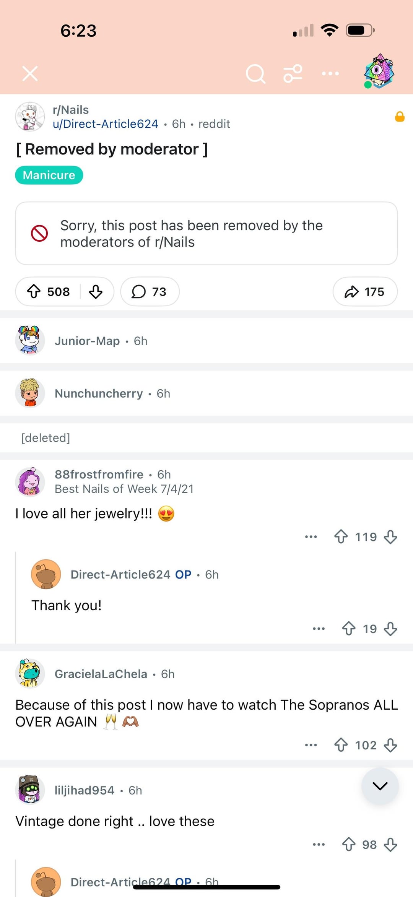Open the r/Nails community avatar
Image resolution: width=413 pixels, height=897 pixels.
click(30, 117)
